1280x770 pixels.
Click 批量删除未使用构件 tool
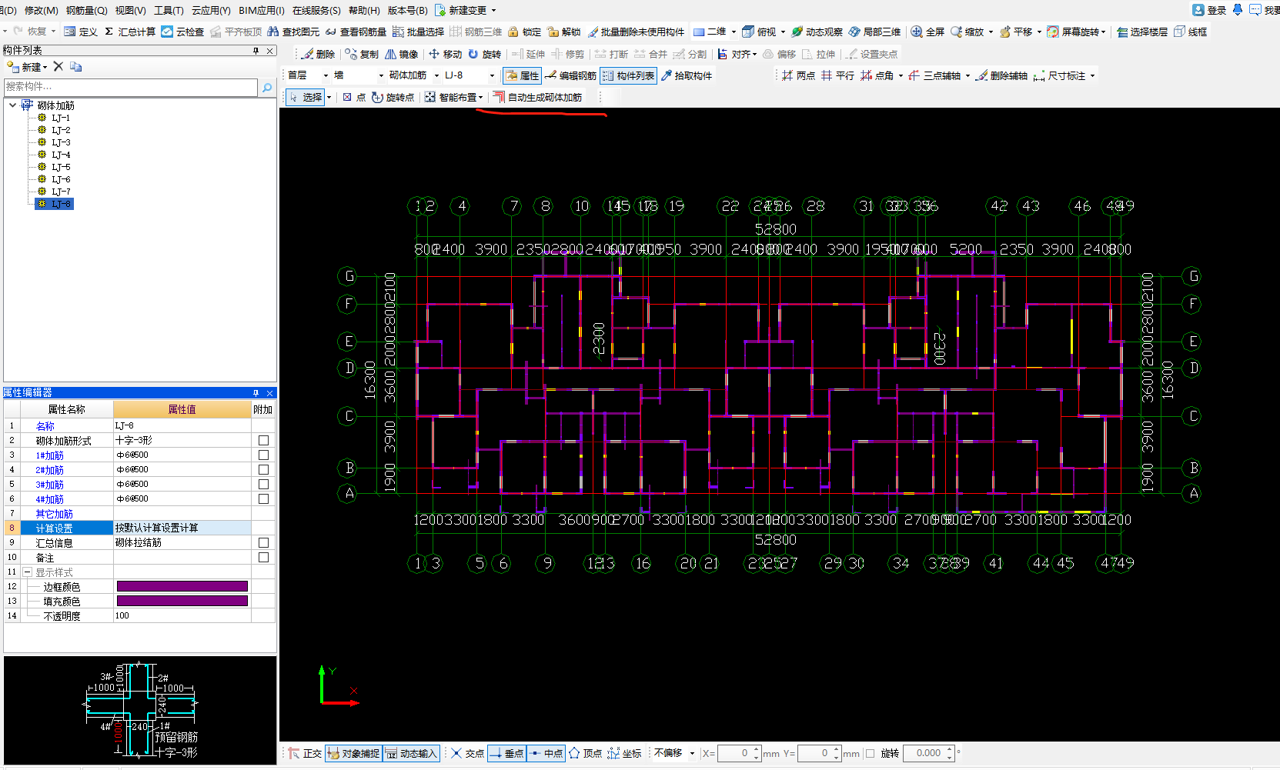[x=636, y=32]
